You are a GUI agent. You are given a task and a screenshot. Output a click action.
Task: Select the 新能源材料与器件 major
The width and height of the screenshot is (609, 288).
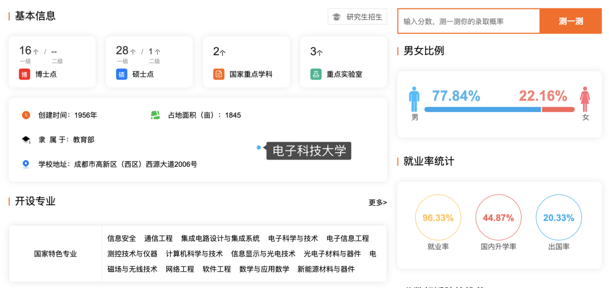pos(326,269)
